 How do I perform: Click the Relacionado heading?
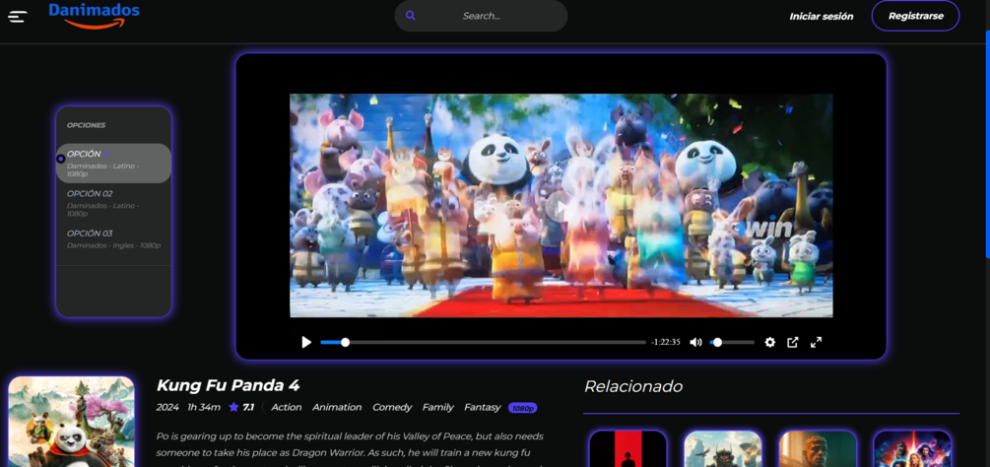click(x=633, y=386)
